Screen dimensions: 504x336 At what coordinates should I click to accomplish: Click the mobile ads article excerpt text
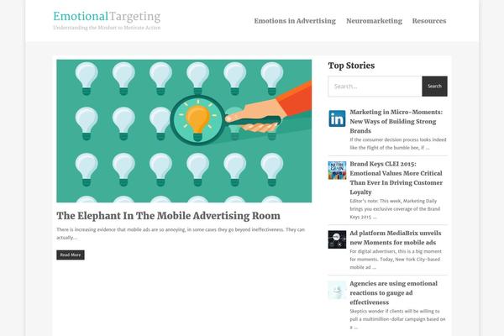(x=181, y=233)
